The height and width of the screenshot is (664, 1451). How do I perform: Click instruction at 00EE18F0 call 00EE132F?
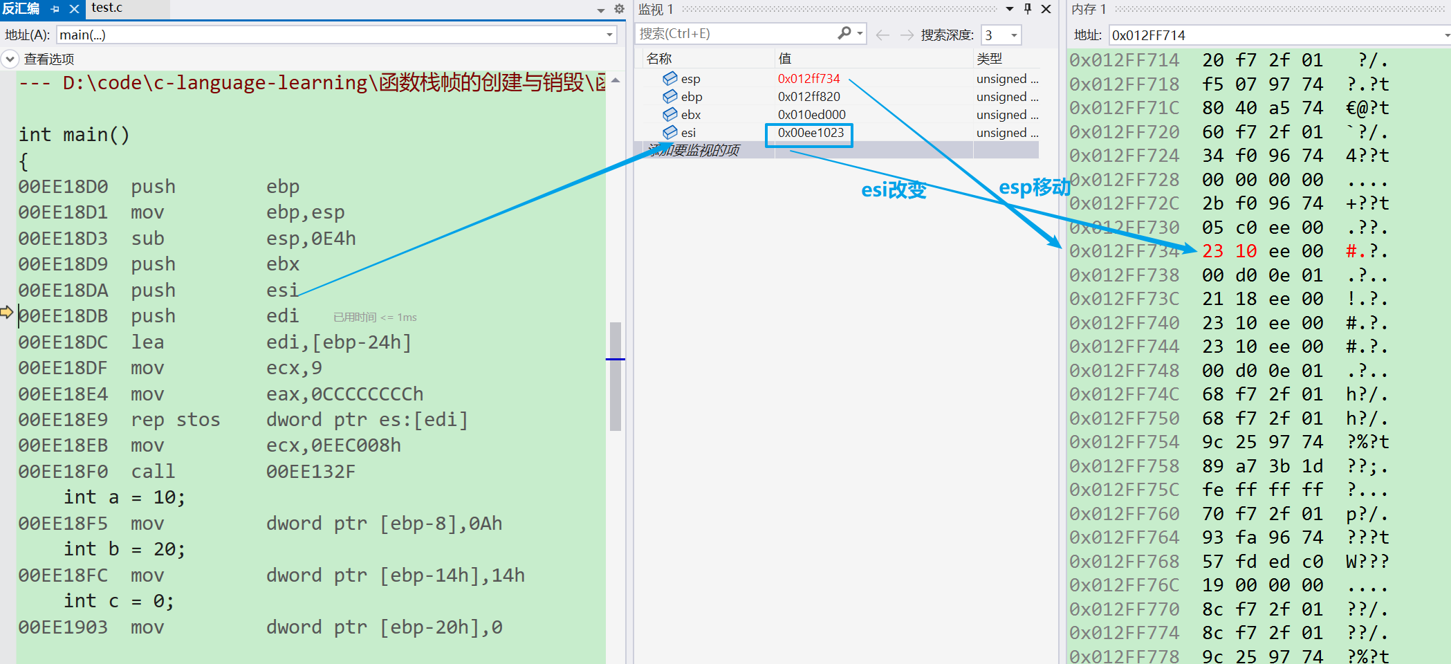click(x=187, y=472)
